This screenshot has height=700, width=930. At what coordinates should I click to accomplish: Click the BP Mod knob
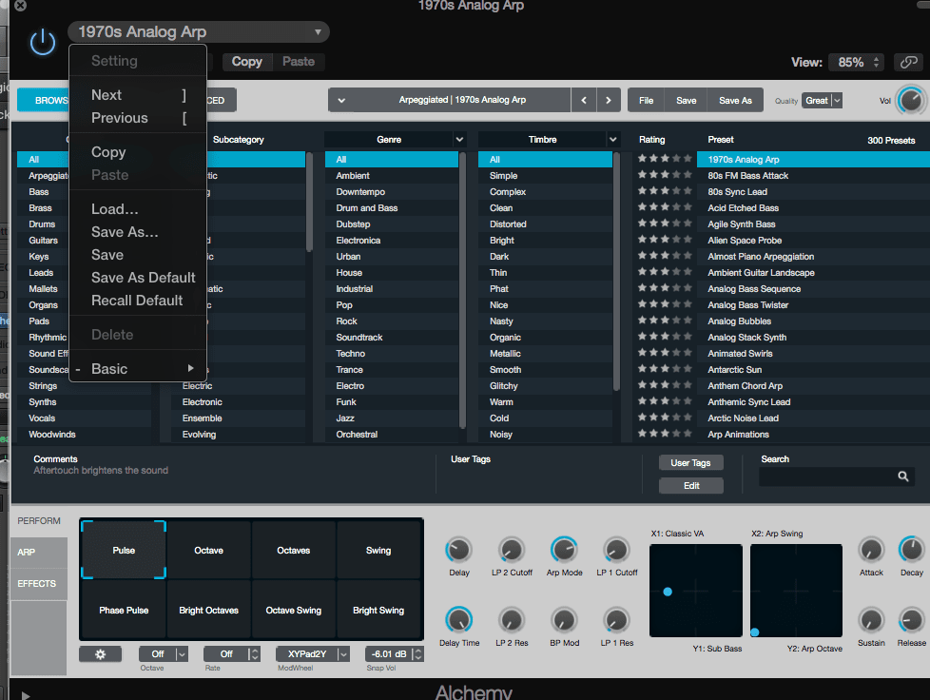pos(564,620)
